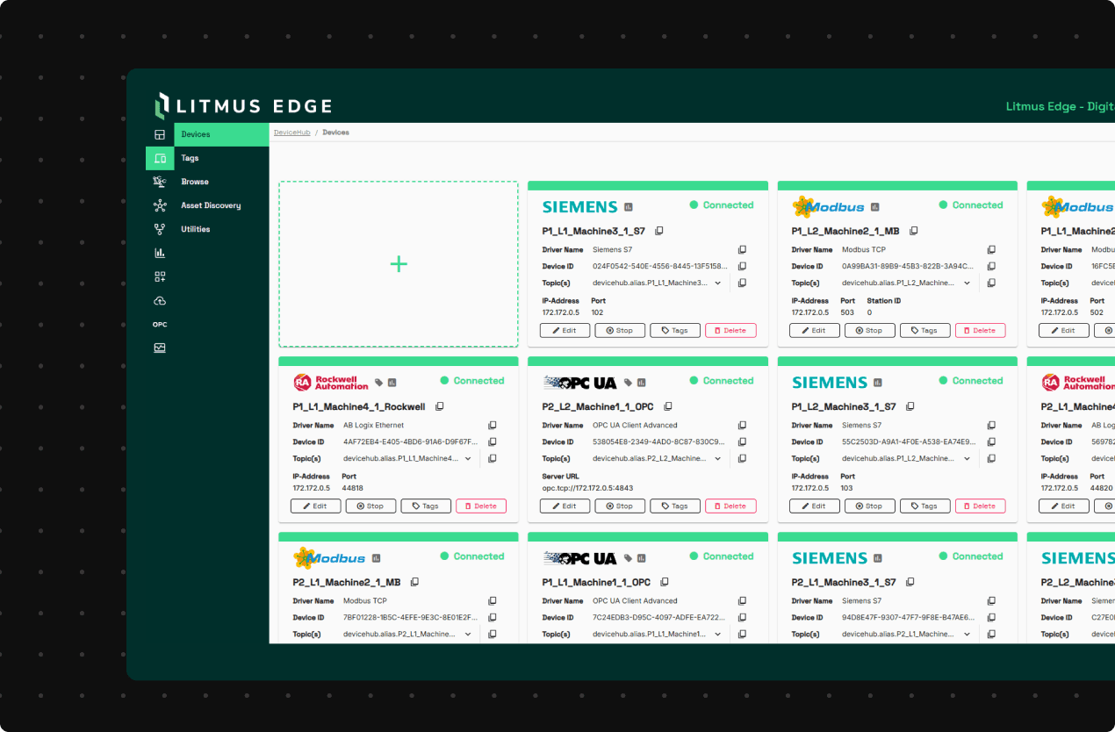Open the Dashboard icon in left sidebar
This screenshot has height=732, width=1115.
(160, 134)
